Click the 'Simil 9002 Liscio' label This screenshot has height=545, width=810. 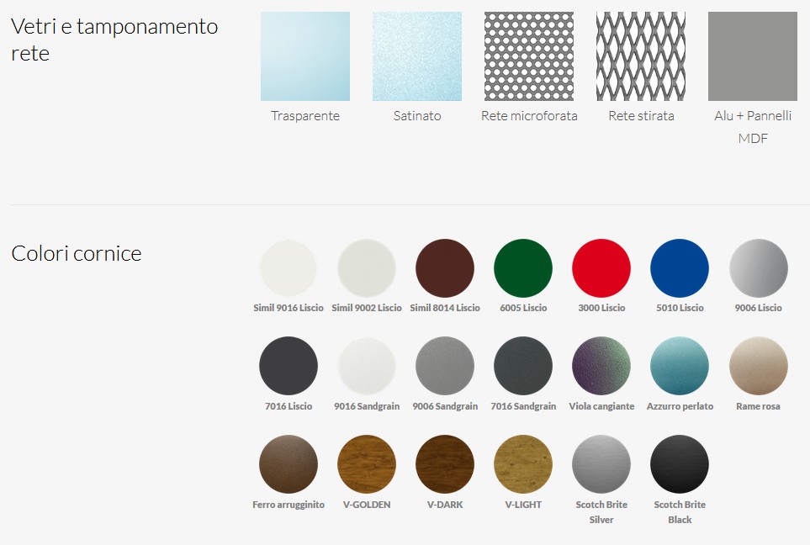click(x=367, y=308)
